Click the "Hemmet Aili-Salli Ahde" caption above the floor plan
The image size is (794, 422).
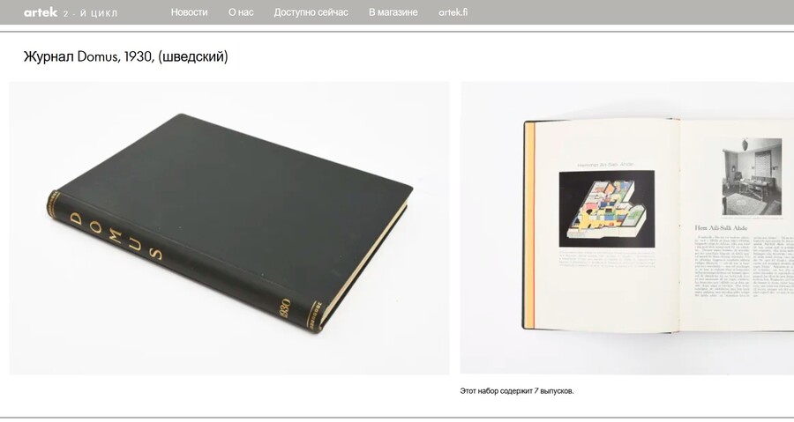(605, 164)
